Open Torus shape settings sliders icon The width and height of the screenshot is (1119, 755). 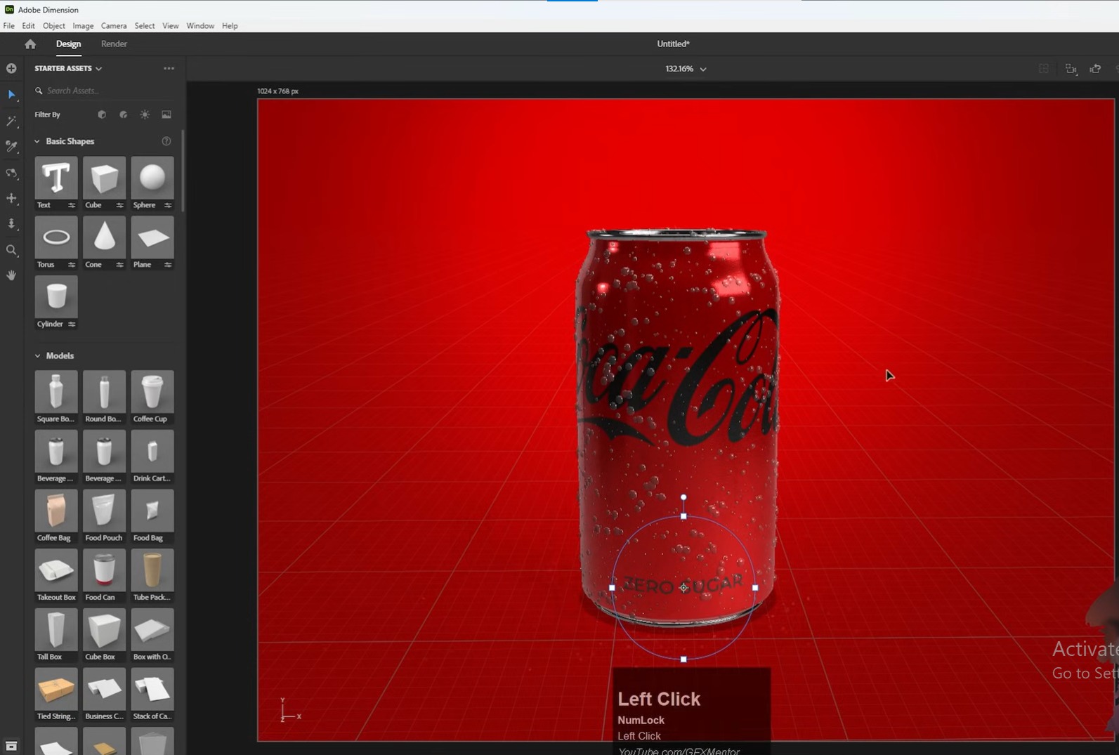point(72,265)
